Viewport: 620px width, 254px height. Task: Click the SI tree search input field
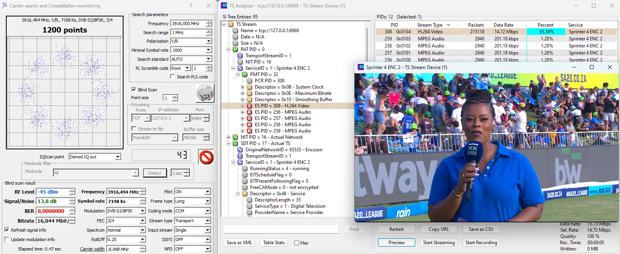coord(281,229)
